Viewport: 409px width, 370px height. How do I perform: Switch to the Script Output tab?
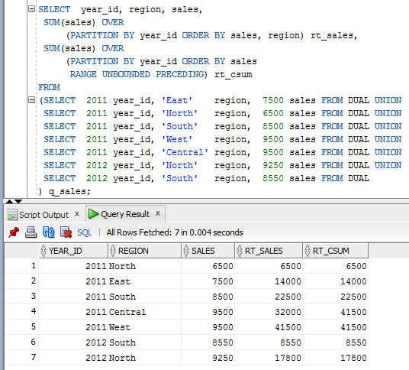pyautogui.click(x=43, y=215)
